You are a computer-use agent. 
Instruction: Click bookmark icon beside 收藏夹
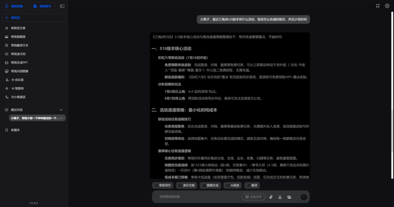(x=7, y=130)
